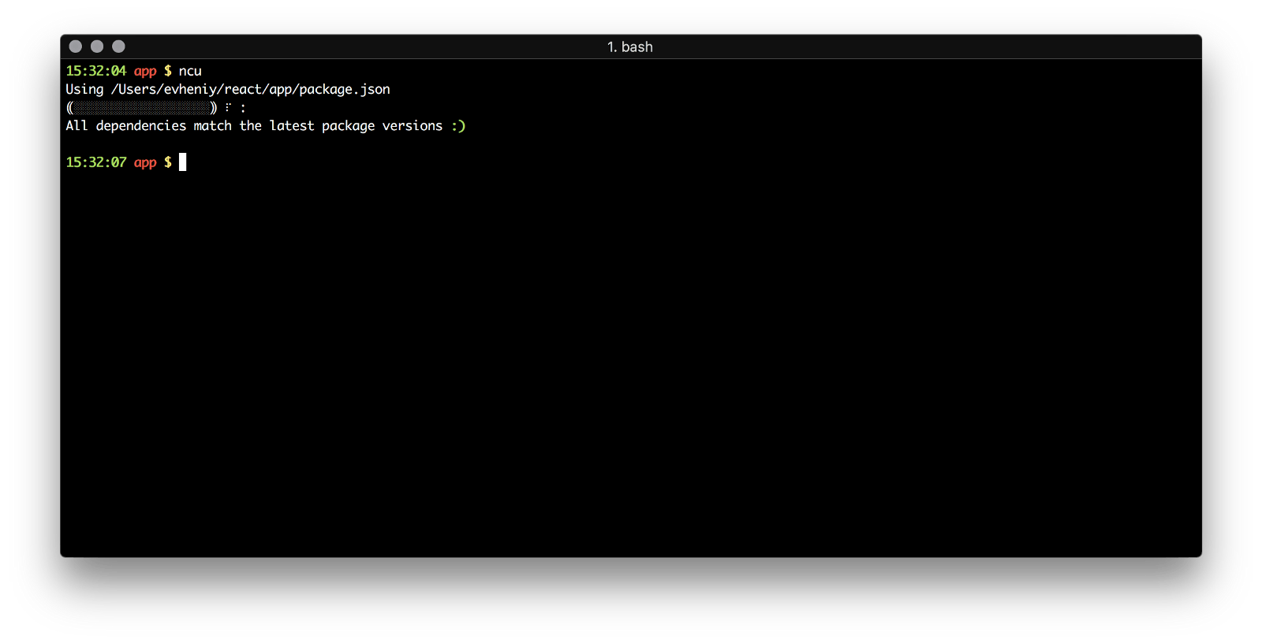Click the green ":)" smiley

(x=458, y=126)
